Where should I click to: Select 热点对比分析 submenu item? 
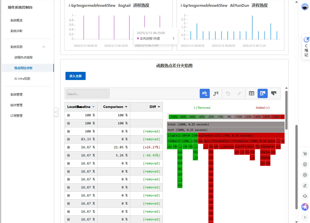tap(23, 68)
